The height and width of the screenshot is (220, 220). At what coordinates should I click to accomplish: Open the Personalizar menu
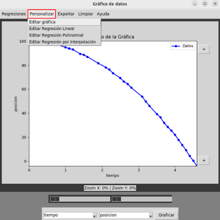42,14
